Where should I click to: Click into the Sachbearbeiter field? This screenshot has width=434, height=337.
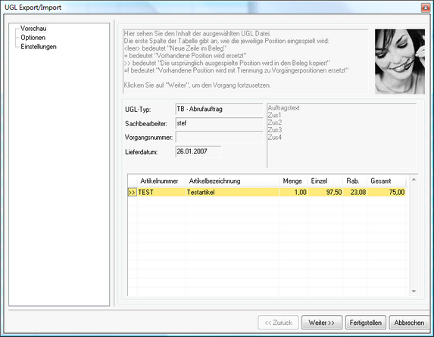pyautogui.click(x=219, y=123)
